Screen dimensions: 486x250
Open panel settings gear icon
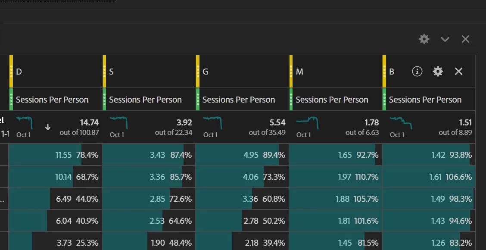pyautogui.click(x=424, y=39)
